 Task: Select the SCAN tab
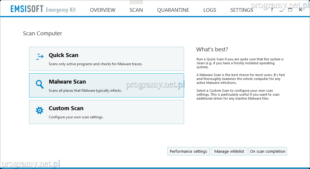[136, 10]
